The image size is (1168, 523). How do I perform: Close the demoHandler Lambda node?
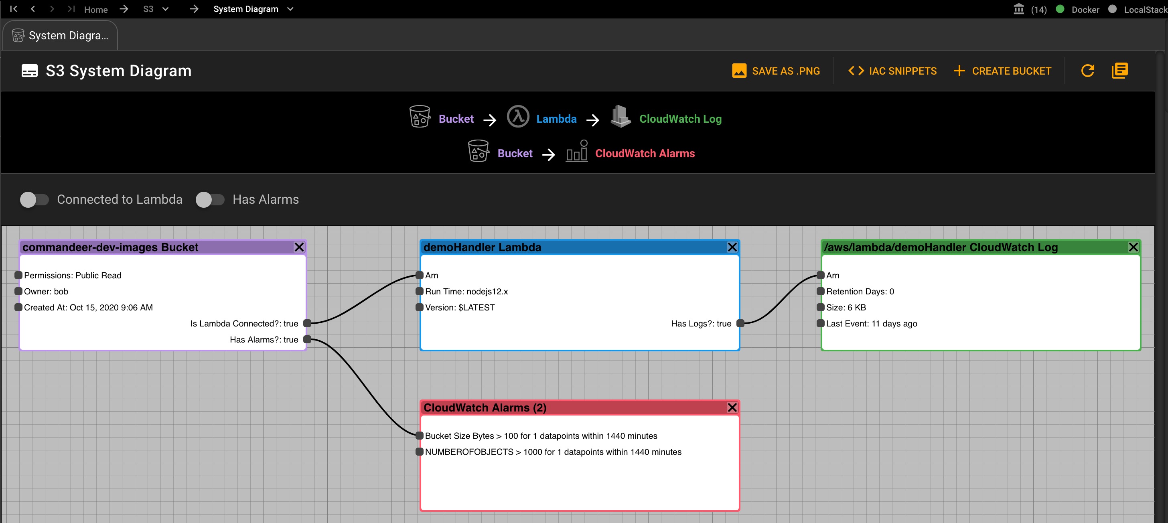click(x=732, y=247)
